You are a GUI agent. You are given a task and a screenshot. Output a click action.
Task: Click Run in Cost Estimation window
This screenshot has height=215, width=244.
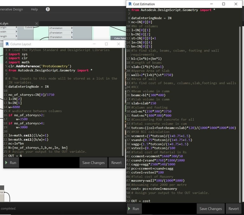(x=134, y=209)
